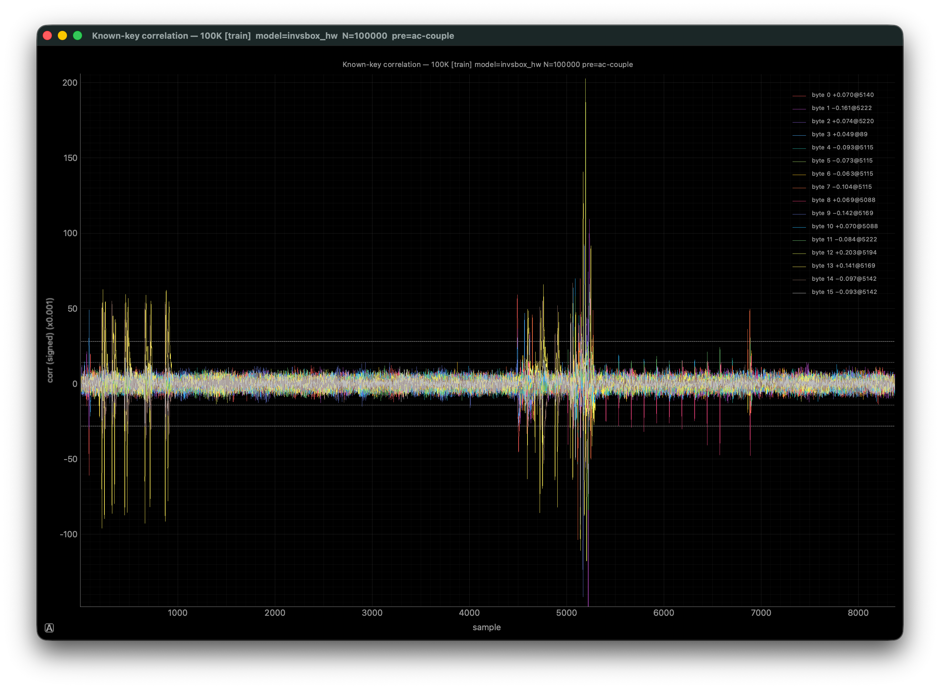Screen dimensions: 940x689
Task: Select legend text byte 9 −0.142@5169
Action: (842, 213)
